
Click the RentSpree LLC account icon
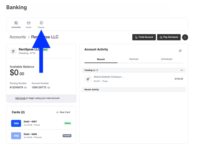[13, 51]
